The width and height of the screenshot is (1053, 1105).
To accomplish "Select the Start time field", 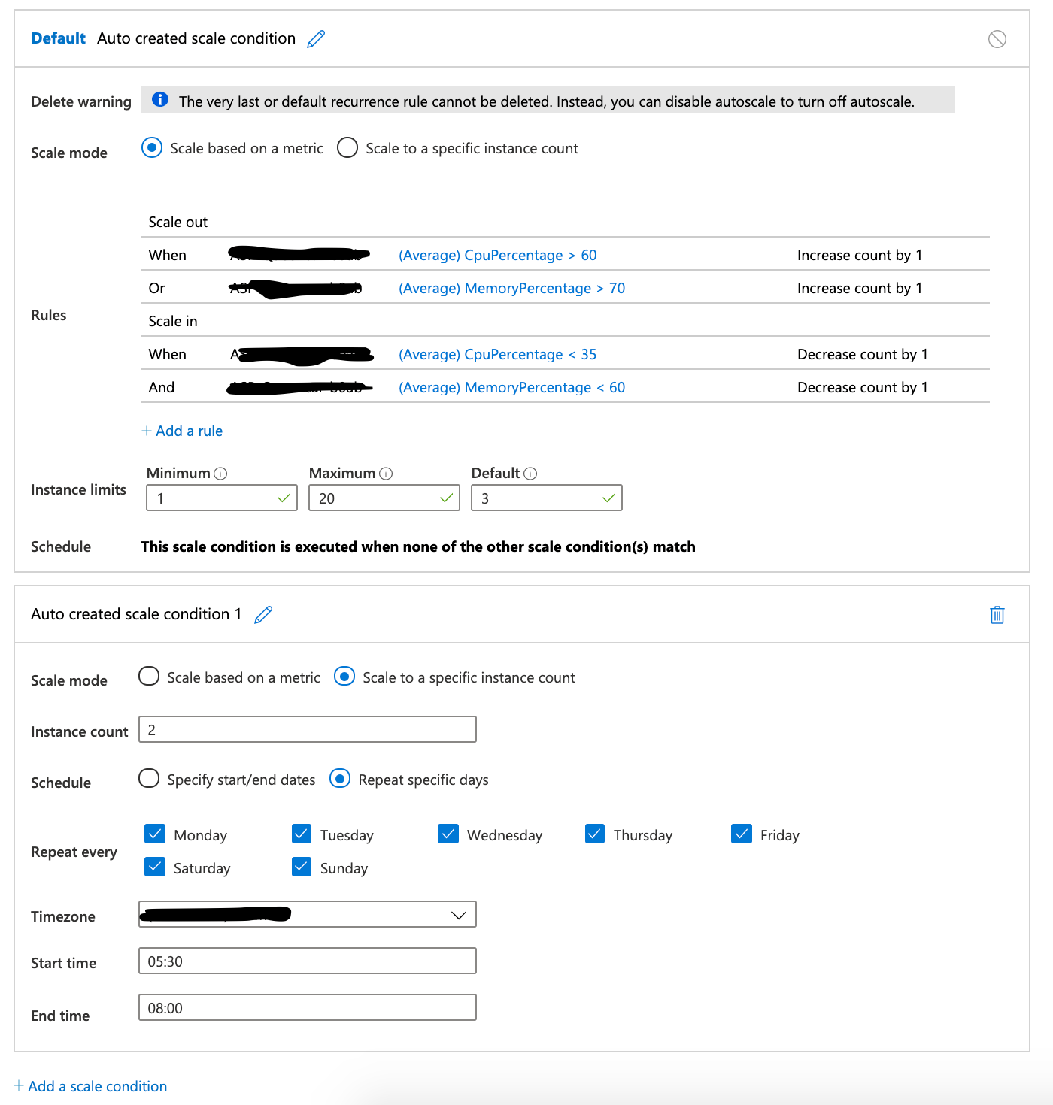I will (307, 960).
